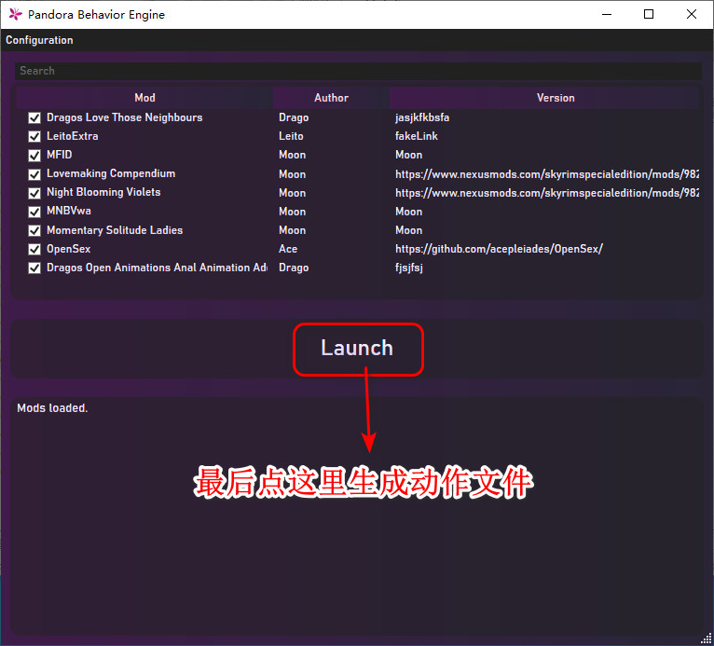714x646 pixels.
Task: Toggle the MNBVwa mod checkbox
Action: [34, 212]
